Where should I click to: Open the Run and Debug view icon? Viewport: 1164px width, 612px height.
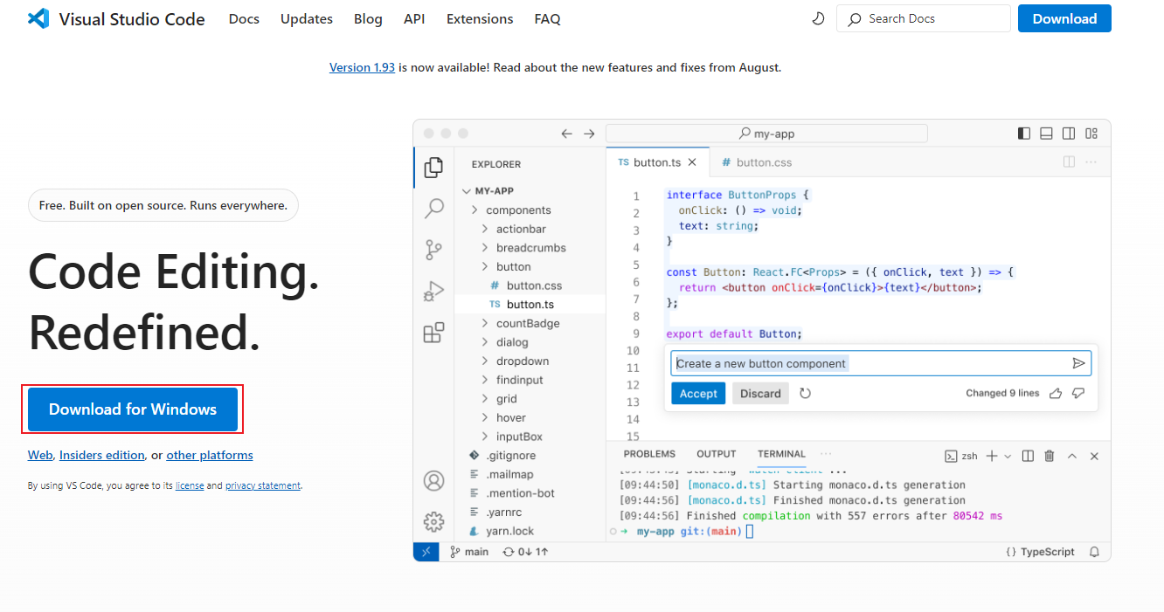(x=433, y=292)
